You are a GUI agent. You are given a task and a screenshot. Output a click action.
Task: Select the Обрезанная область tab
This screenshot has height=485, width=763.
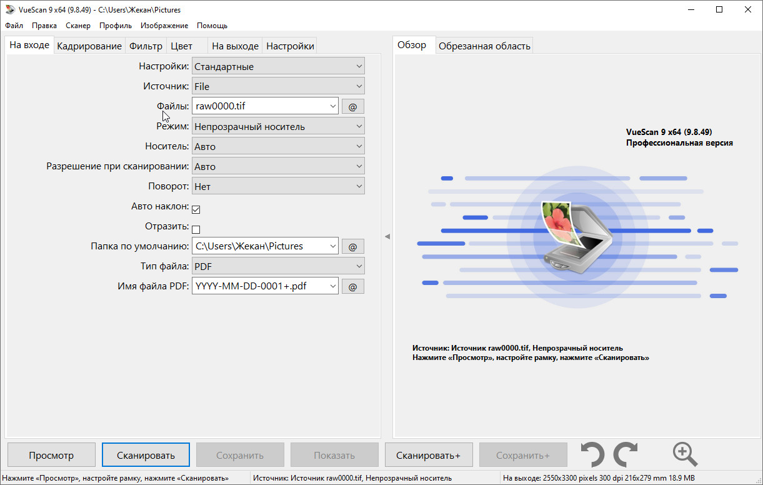click(x=484, y=46)
